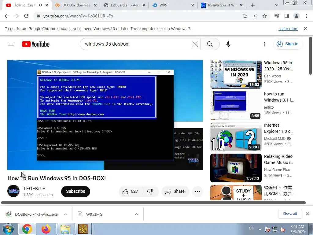Click the share page icon in address bar
The width and height of the screenshot is (313, 235).
click(x=255, y=16)
